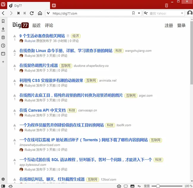The height and width of the screenshot is (188, 193).
Task: Upvote the 在线双色调图片生成器 post
Action: [x=15, y=65]
